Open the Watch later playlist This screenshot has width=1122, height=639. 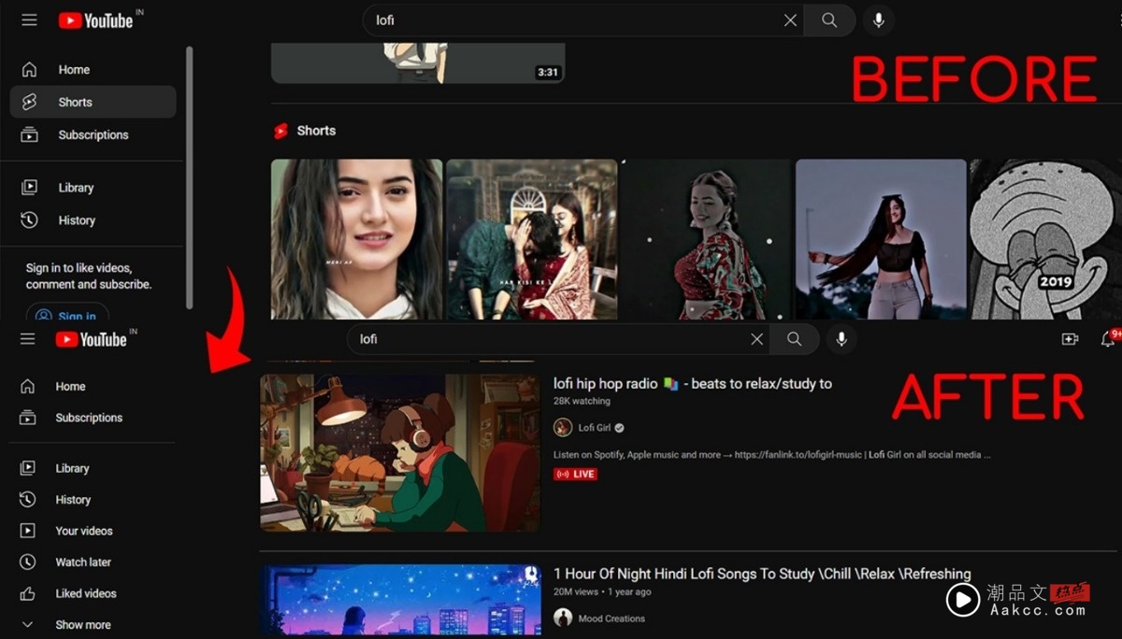(82, 562)
